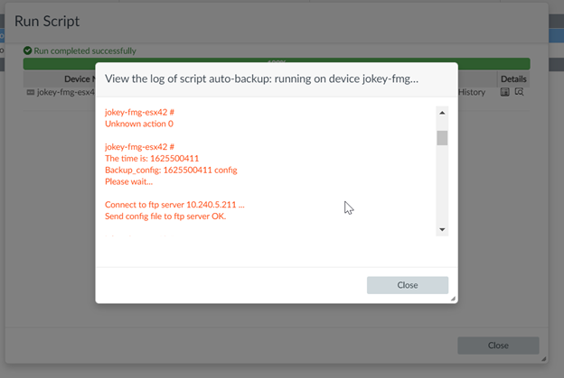Close the script log dialog
This screenshot has width=564, height=378.
[407, 285]
